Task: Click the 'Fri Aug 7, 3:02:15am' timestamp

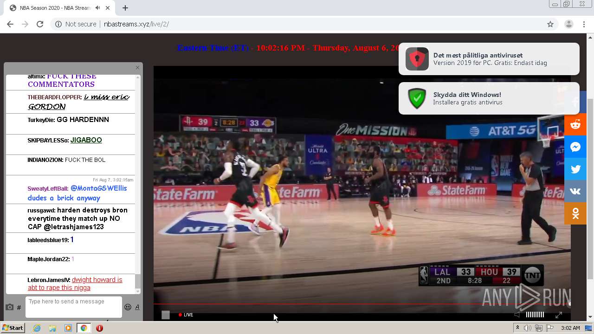Action: pyautogui.click(x=113, y=180)
